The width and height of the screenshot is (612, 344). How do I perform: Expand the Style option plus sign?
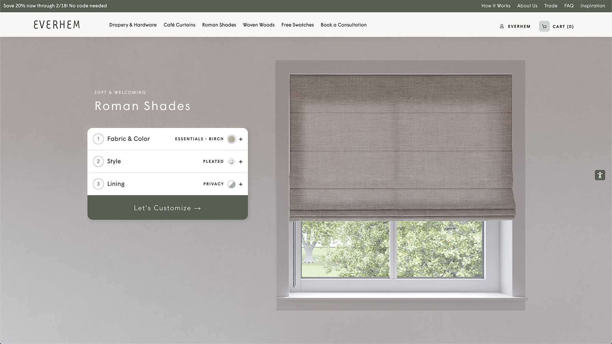click(241, 162)
